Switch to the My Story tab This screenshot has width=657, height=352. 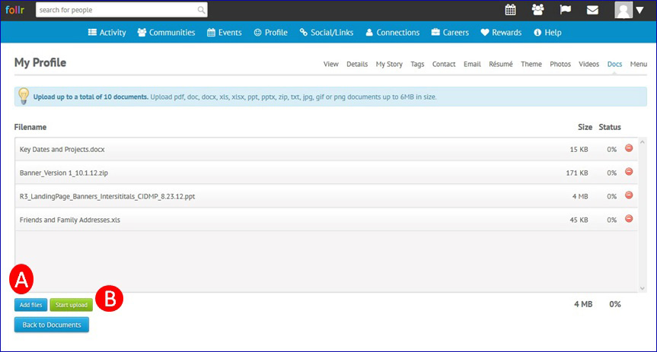(x=389, y=64)
